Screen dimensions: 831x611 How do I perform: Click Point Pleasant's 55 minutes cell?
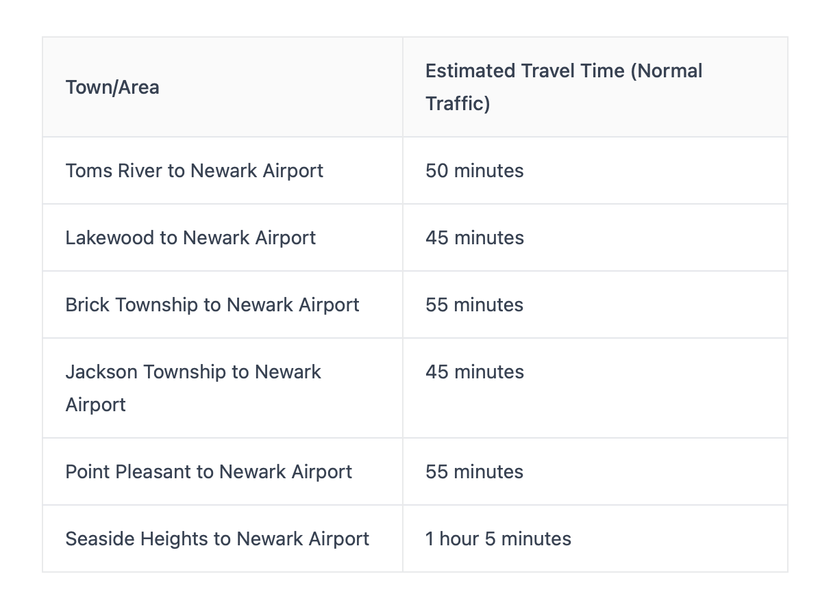pyautogui.click(x=474, y=471)
